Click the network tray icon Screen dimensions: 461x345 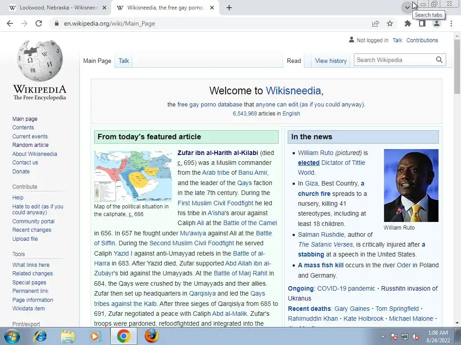pyautogui.click(x=405, y=336)
